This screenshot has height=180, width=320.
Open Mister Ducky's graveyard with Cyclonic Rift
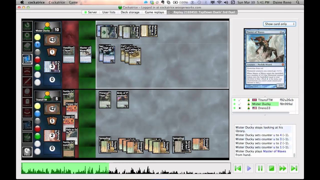(52, 66)
